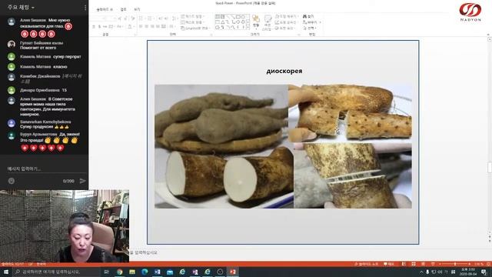The width and height of the screenshot is (492, 277).
Task: Decrease font size in ribbon
Action: pos(125,18)
